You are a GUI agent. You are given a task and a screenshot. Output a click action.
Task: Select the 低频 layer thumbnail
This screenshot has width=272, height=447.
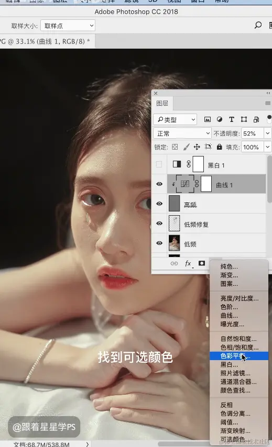(174, 243)
